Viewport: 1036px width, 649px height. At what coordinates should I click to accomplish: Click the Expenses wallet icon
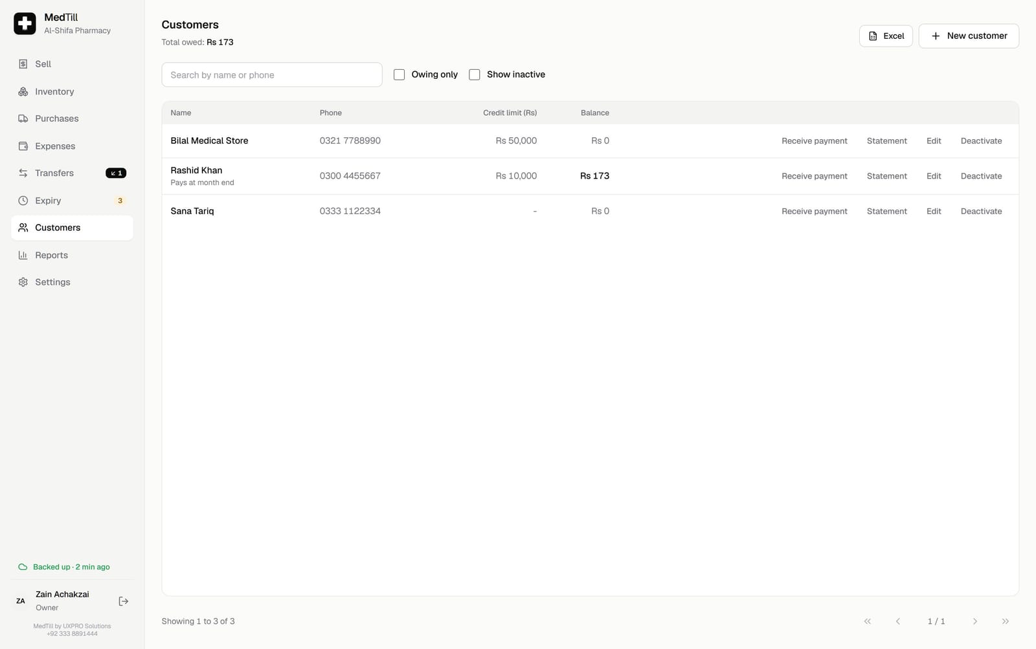(x=23, y=146)
